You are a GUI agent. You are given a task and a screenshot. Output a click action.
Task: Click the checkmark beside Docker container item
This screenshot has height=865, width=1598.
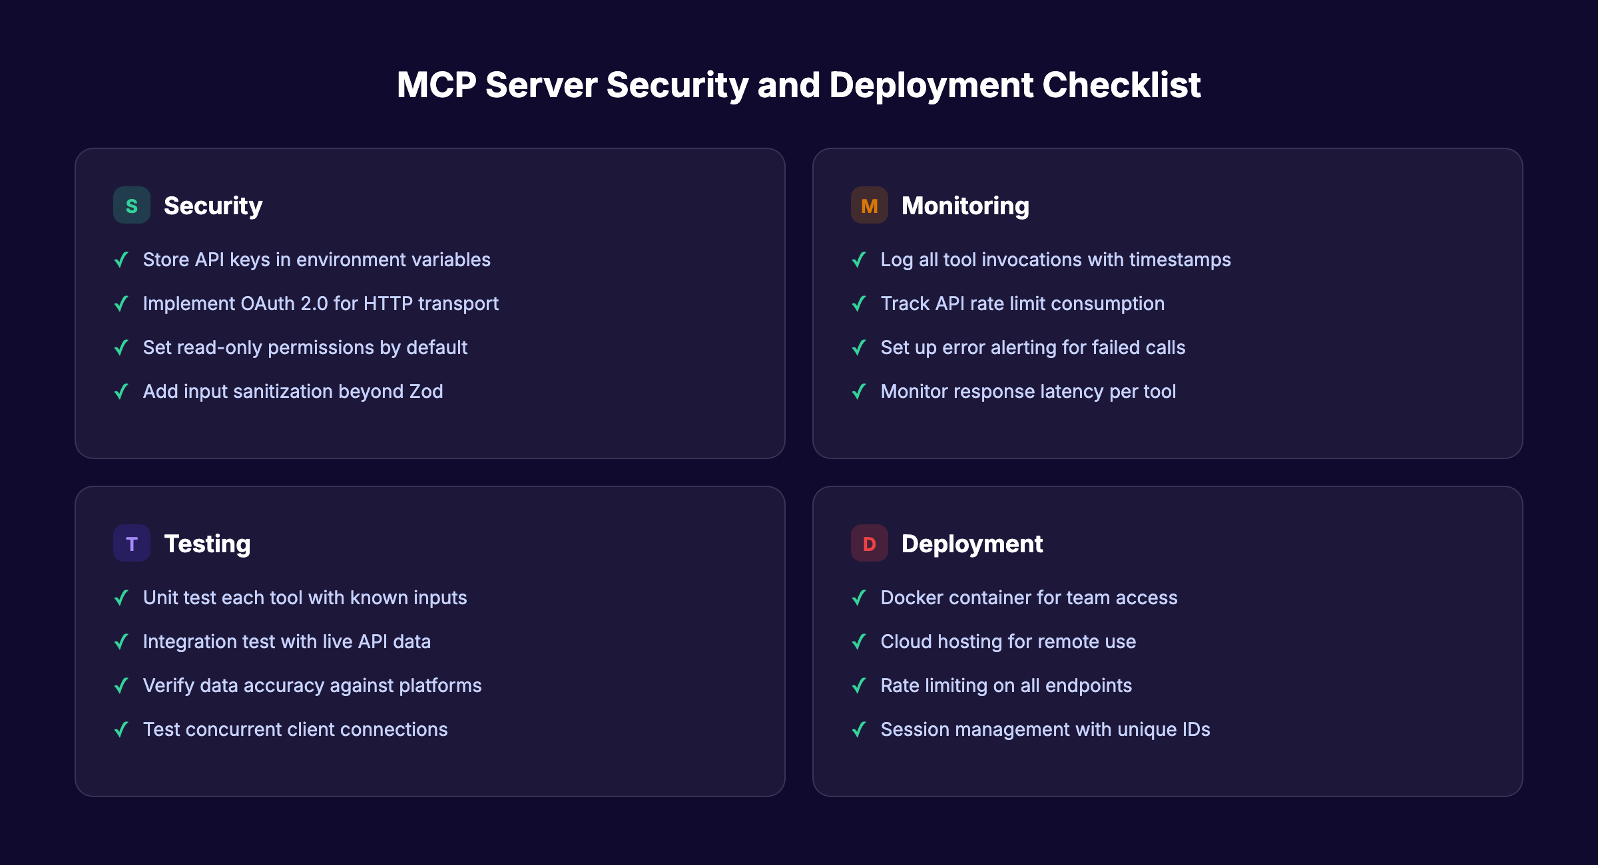(x=859, y=598)
